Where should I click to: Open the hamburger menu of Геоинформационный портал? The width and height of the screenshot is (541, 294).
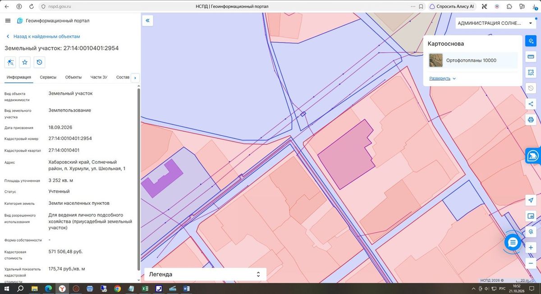[x=8, y=21]
